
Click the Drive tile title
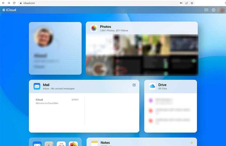coord(162,85)
